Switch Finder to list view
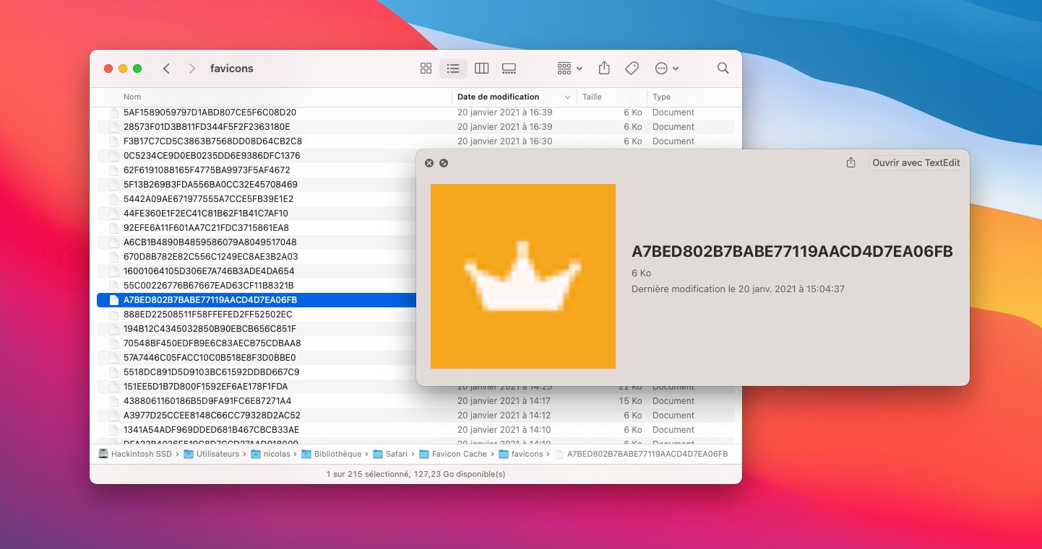The height and width of the screenshot is (549, 1042). click(x=453, y=69)
